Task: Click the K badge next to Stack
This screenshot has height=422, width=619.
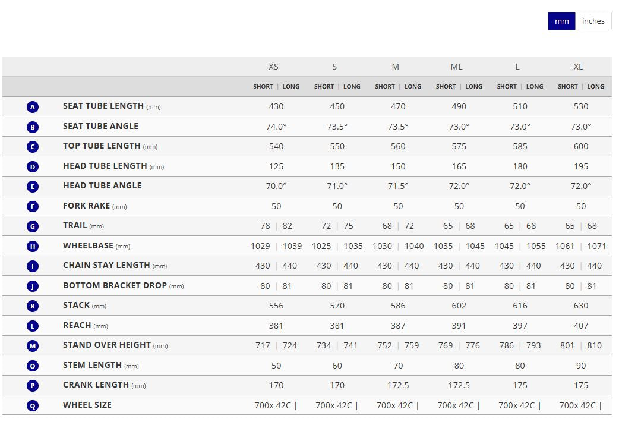Action: pyautogui.click(x=33, y=306)
